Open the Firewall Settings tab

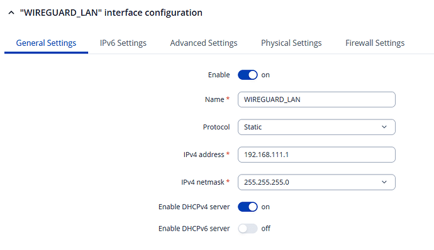tap(375, 43)
